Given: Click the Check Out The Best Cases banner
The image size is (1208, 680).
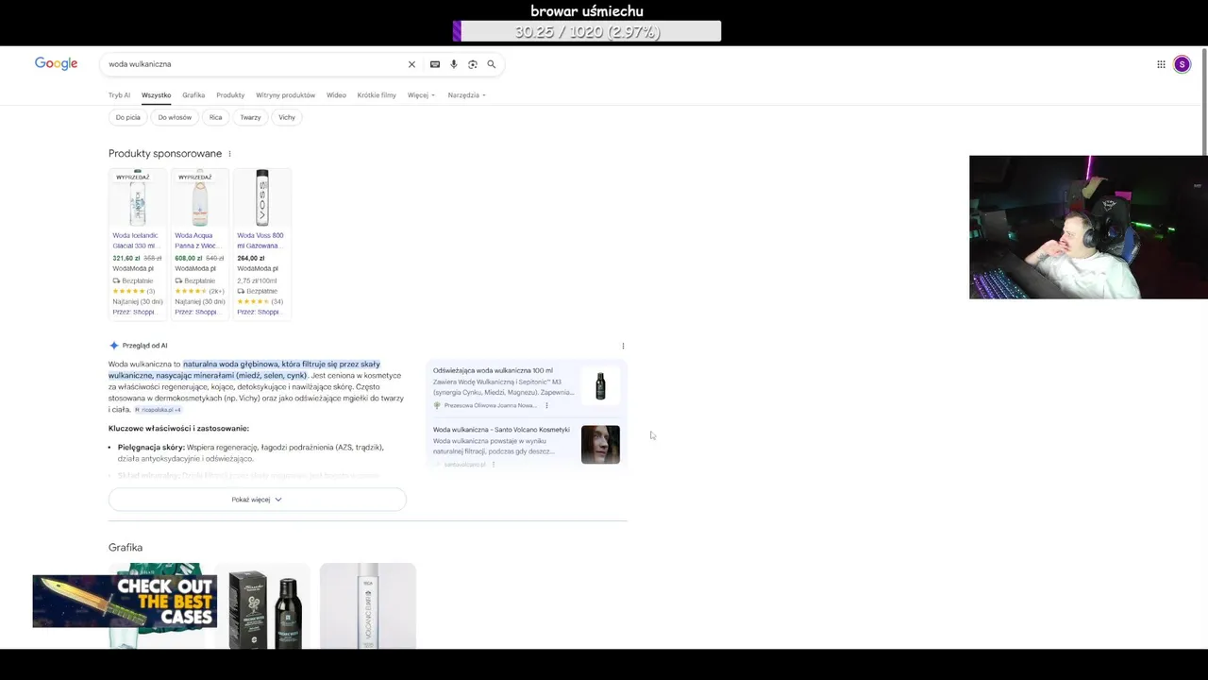Looking at the screenshot, I should tap(125, 602).
